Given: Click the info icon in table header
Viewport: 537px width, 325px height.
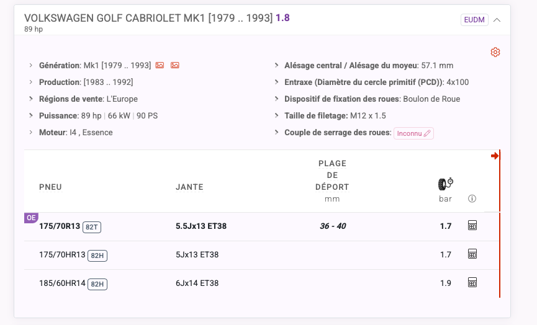Looking at the screenshot, I should [472, 198].
